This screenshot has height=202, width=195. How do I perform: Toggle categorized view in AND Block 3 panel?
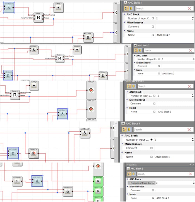point(129,86)
